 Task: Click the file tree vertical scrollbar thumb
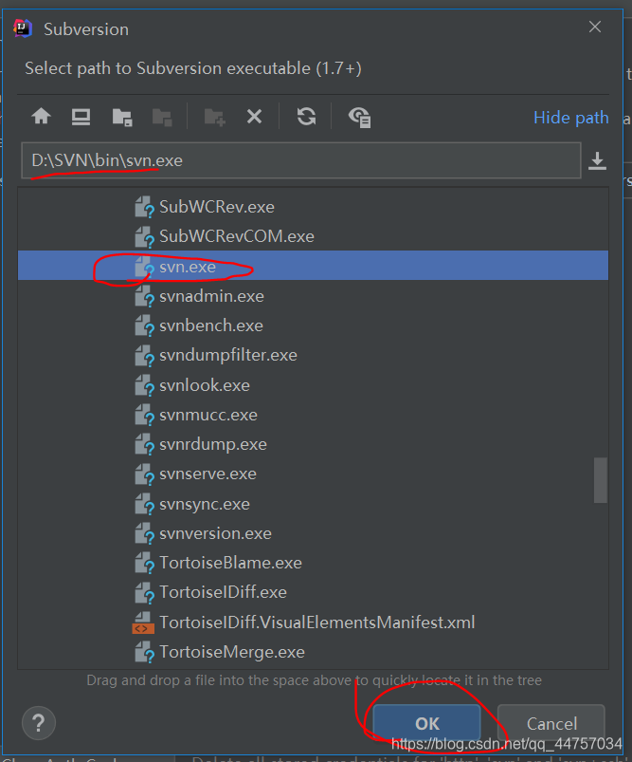(601, 480)
